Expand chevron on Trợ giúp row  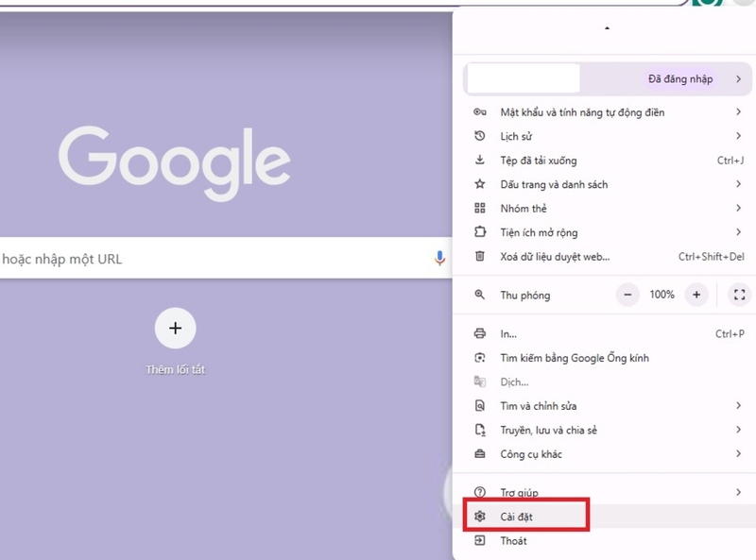pyautogui.click(x=739, y=492)
